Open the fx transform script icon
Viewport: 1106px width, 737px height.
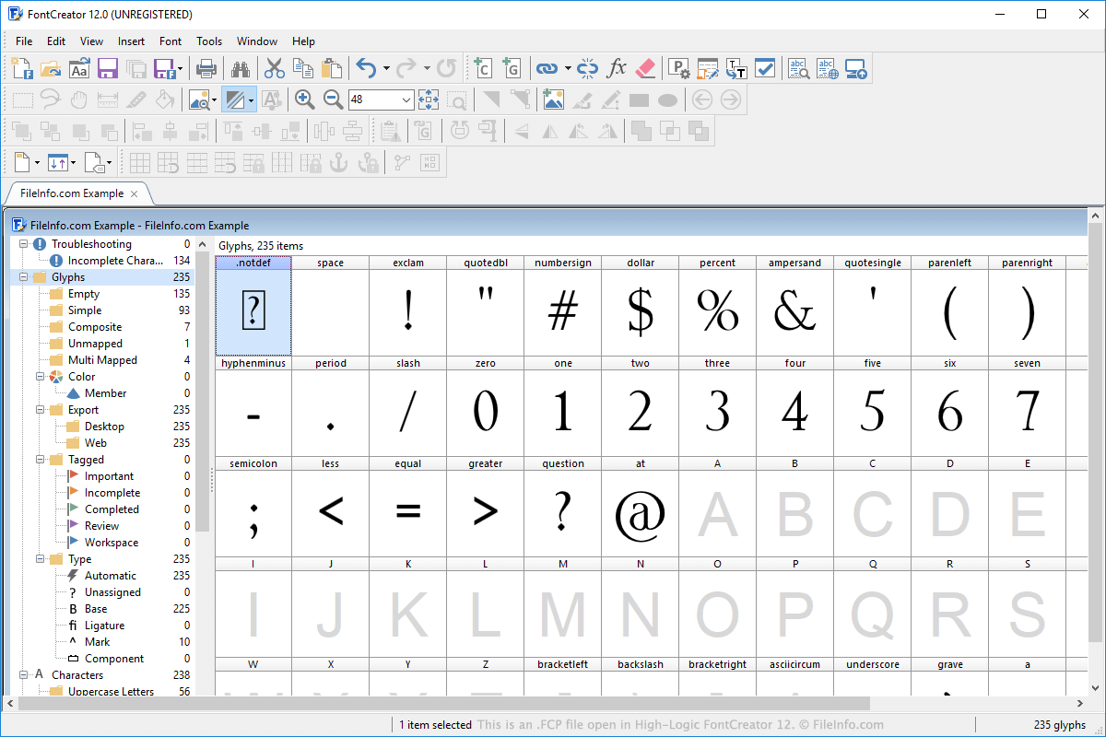[617, 68]
